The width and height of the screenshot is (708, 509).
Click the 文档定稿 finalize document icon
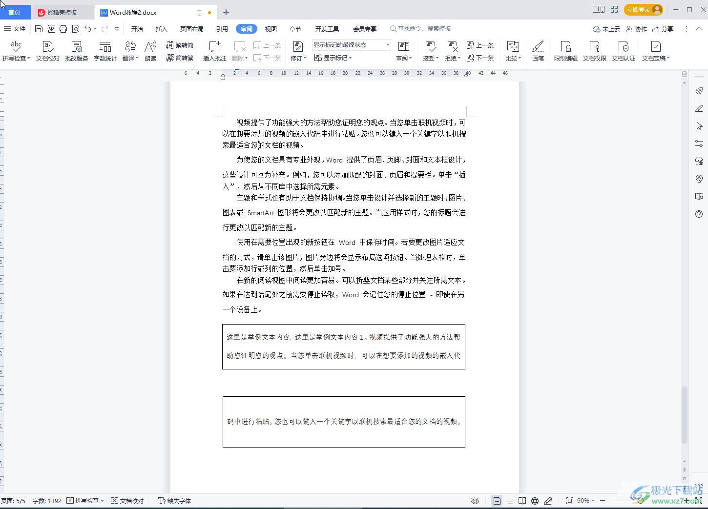tap(656, 47)
